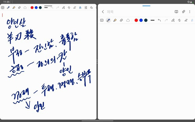Tap the split-screen divider handle
The height and width of the screenshot is (122, 195).
tap(97, 62)
